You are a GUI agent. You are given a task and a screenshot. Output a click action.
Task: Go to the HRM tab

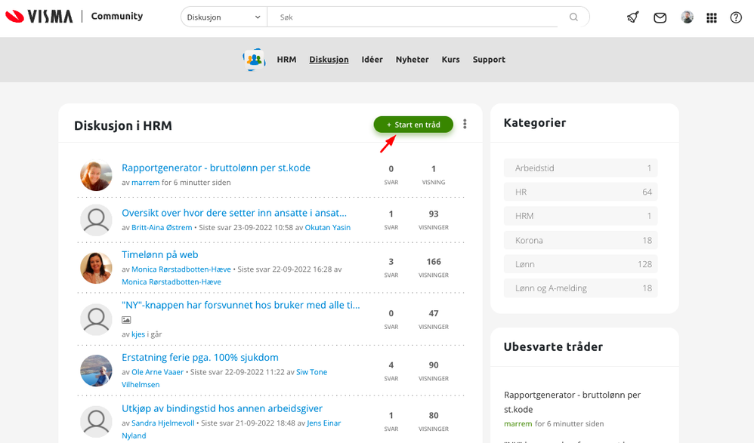click(x=286, y=60)
